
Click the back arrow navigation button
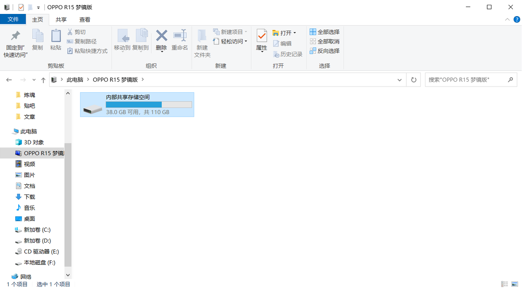click(9, 80)
